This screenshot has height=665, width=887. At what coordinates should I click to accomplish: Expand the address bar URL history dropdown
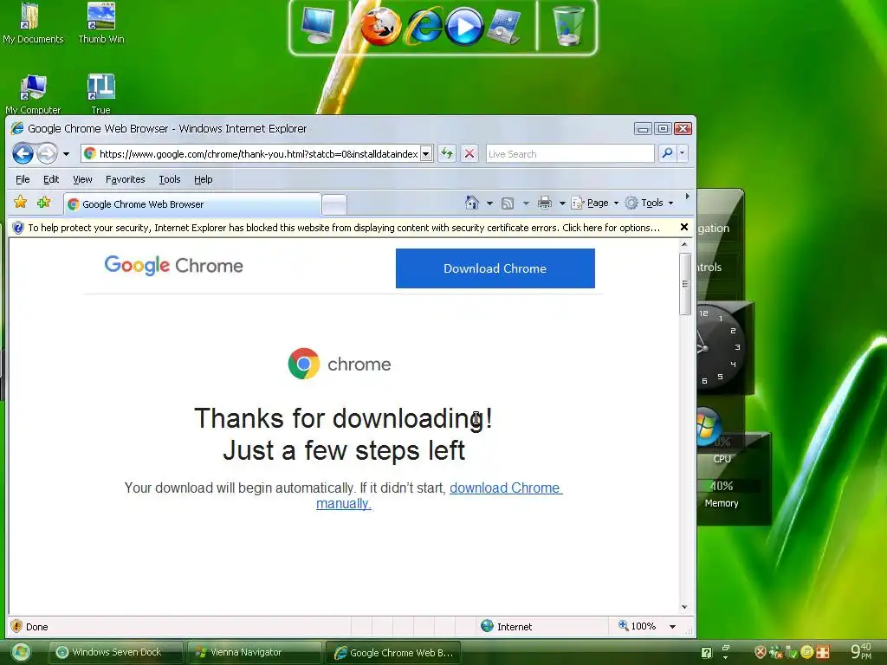coord(426,154)
